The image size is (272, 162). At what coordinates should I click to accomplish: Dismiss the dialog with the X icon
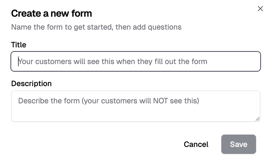[x=260, y=9]
